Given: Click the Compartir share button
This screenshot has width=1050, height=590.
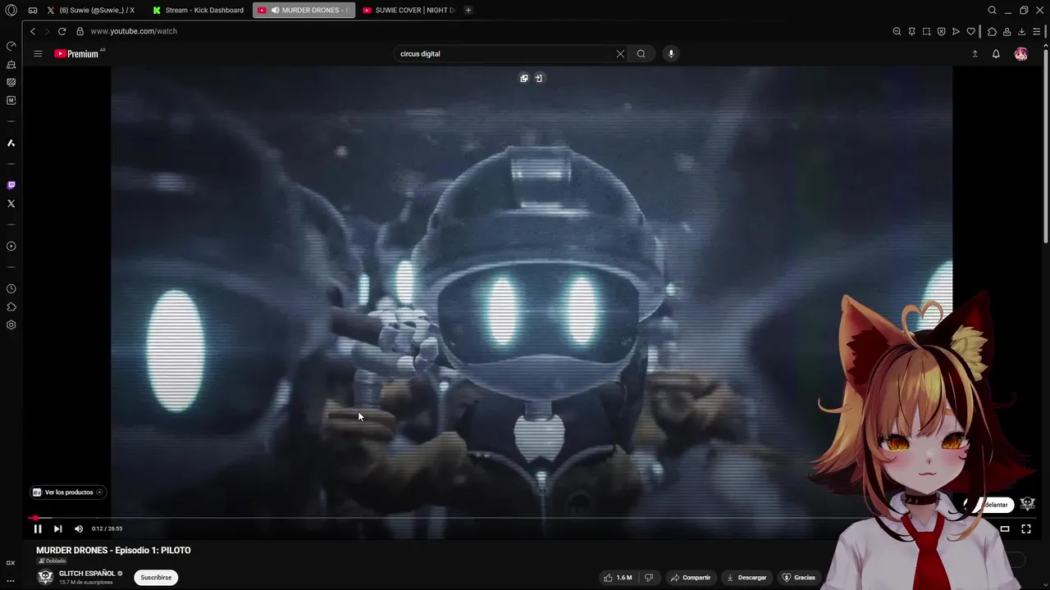Looking at the screenshot, I should (691, 578).
